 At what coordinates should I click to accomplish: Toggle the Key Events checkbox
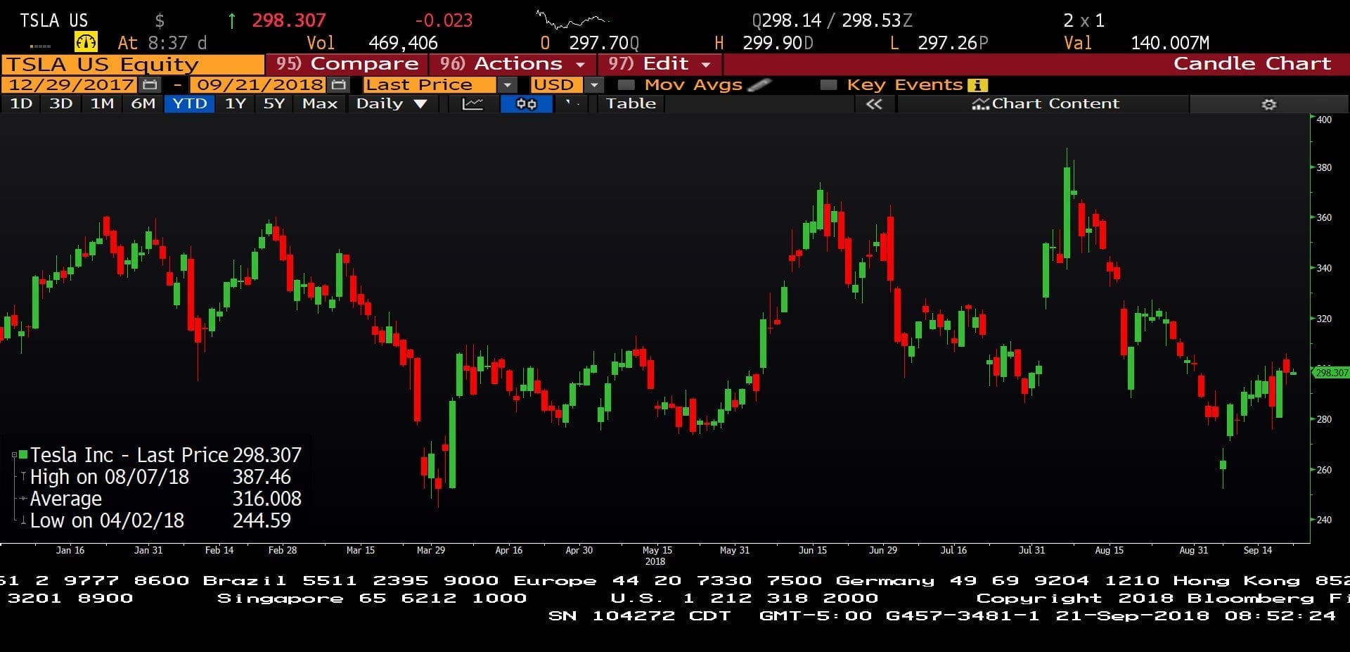coord(828,85)
